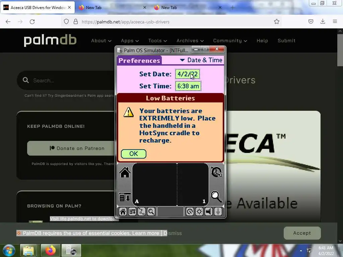343x257 pixels.
Task: Click the site security padlock icon
Action: [x=76, y=22]
